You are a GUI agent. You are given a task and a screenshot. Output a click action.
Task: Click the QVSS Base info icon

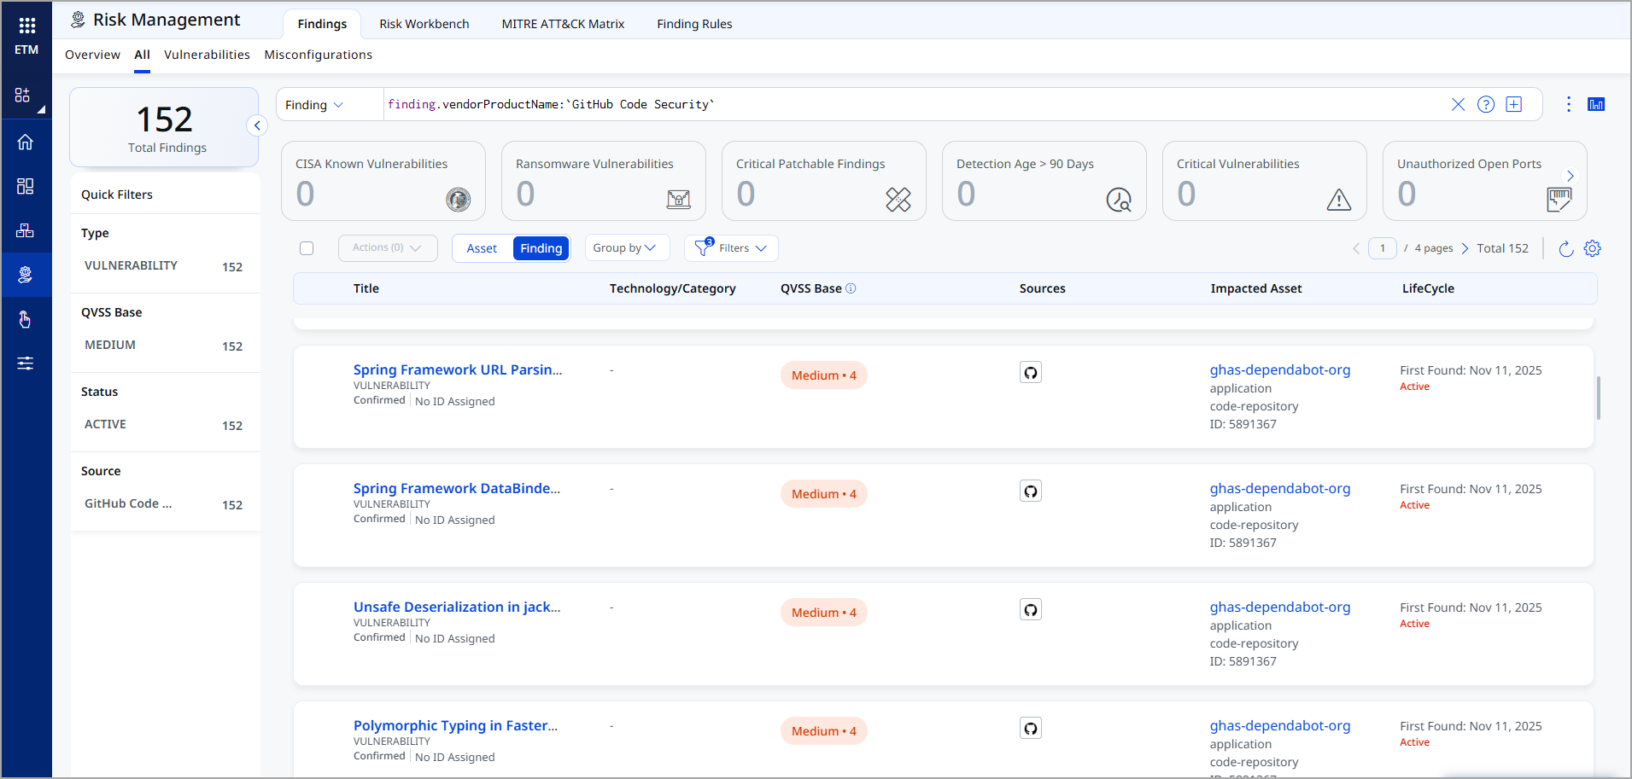tap(851, 288)
